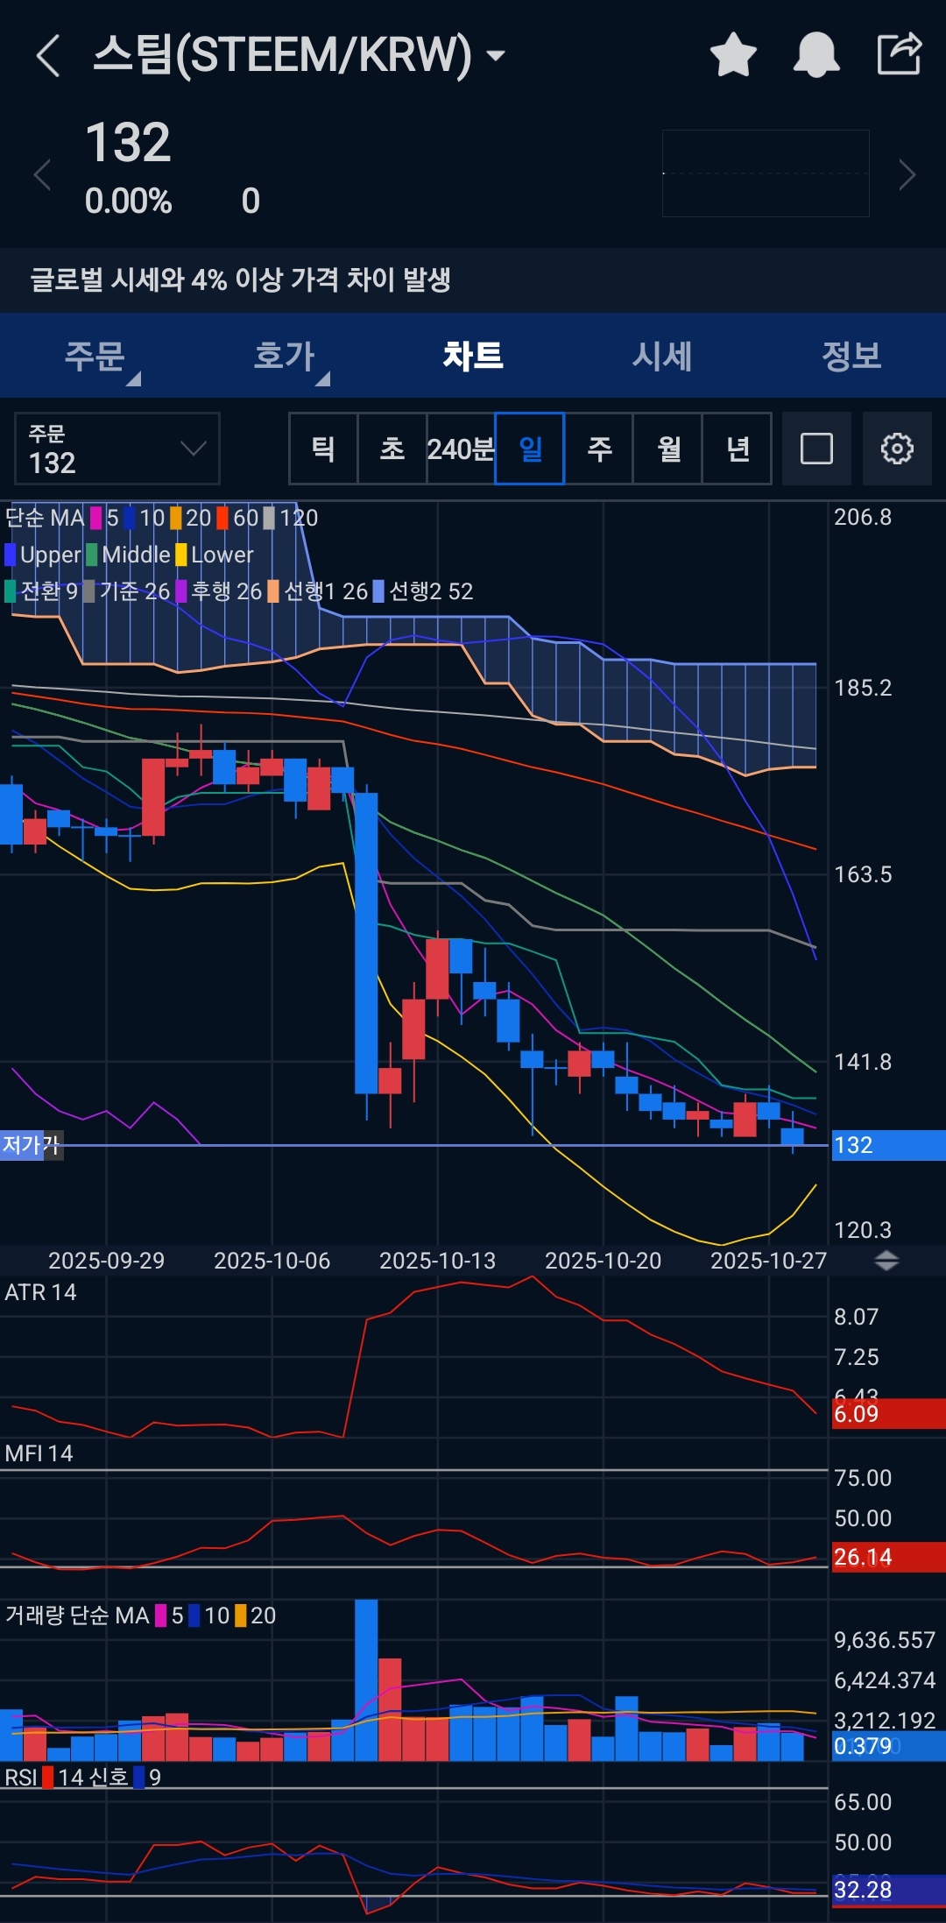
Task: Tap the 거래량 단순 MA label
Action: 77,1615
